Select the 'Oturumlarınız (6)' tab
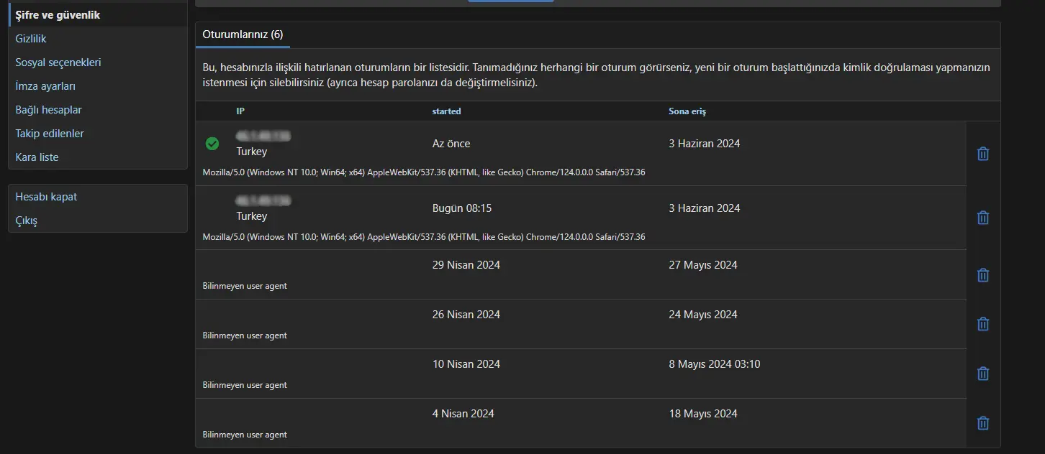This screenshot has height=454, width=1045. click(243, 34)
